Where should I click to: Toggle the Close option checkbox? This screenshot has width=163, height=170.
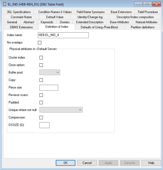point(41,65)
